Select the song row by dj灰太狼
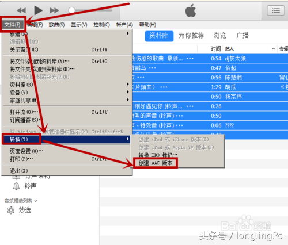The image size is (288, 245). pos(210,59)
